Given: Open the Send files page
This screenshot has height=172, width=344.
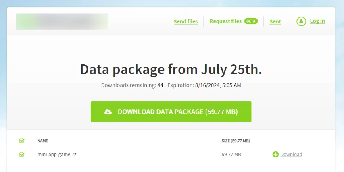Looking at the screenshot, I should click(186, 21).
